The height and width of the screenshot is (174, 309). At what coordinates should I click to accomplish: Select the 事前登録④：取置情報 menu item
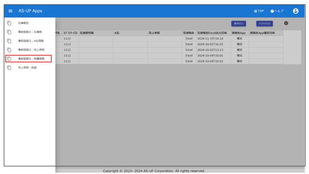pos(31,59)
